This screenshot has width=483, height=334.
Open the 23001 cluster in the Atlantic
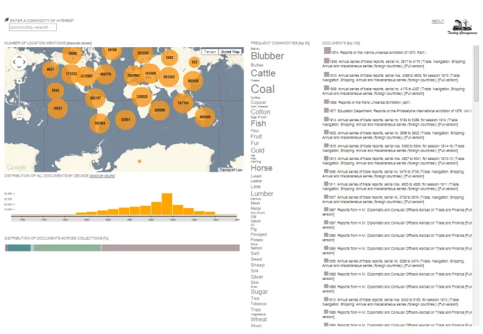126,120
